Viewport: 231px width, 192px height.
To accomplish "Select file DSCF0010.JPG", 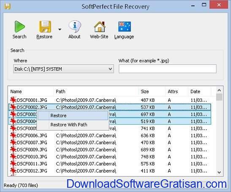I will (32, 157).
